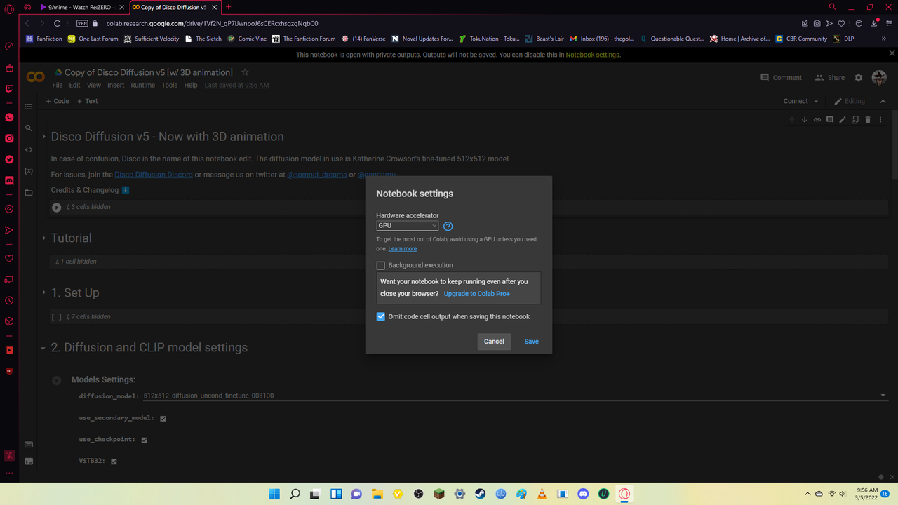The height and width of the screenshot is (505, 898).
Task: Dismiss the private outputs notification bar
Action: 892,55
